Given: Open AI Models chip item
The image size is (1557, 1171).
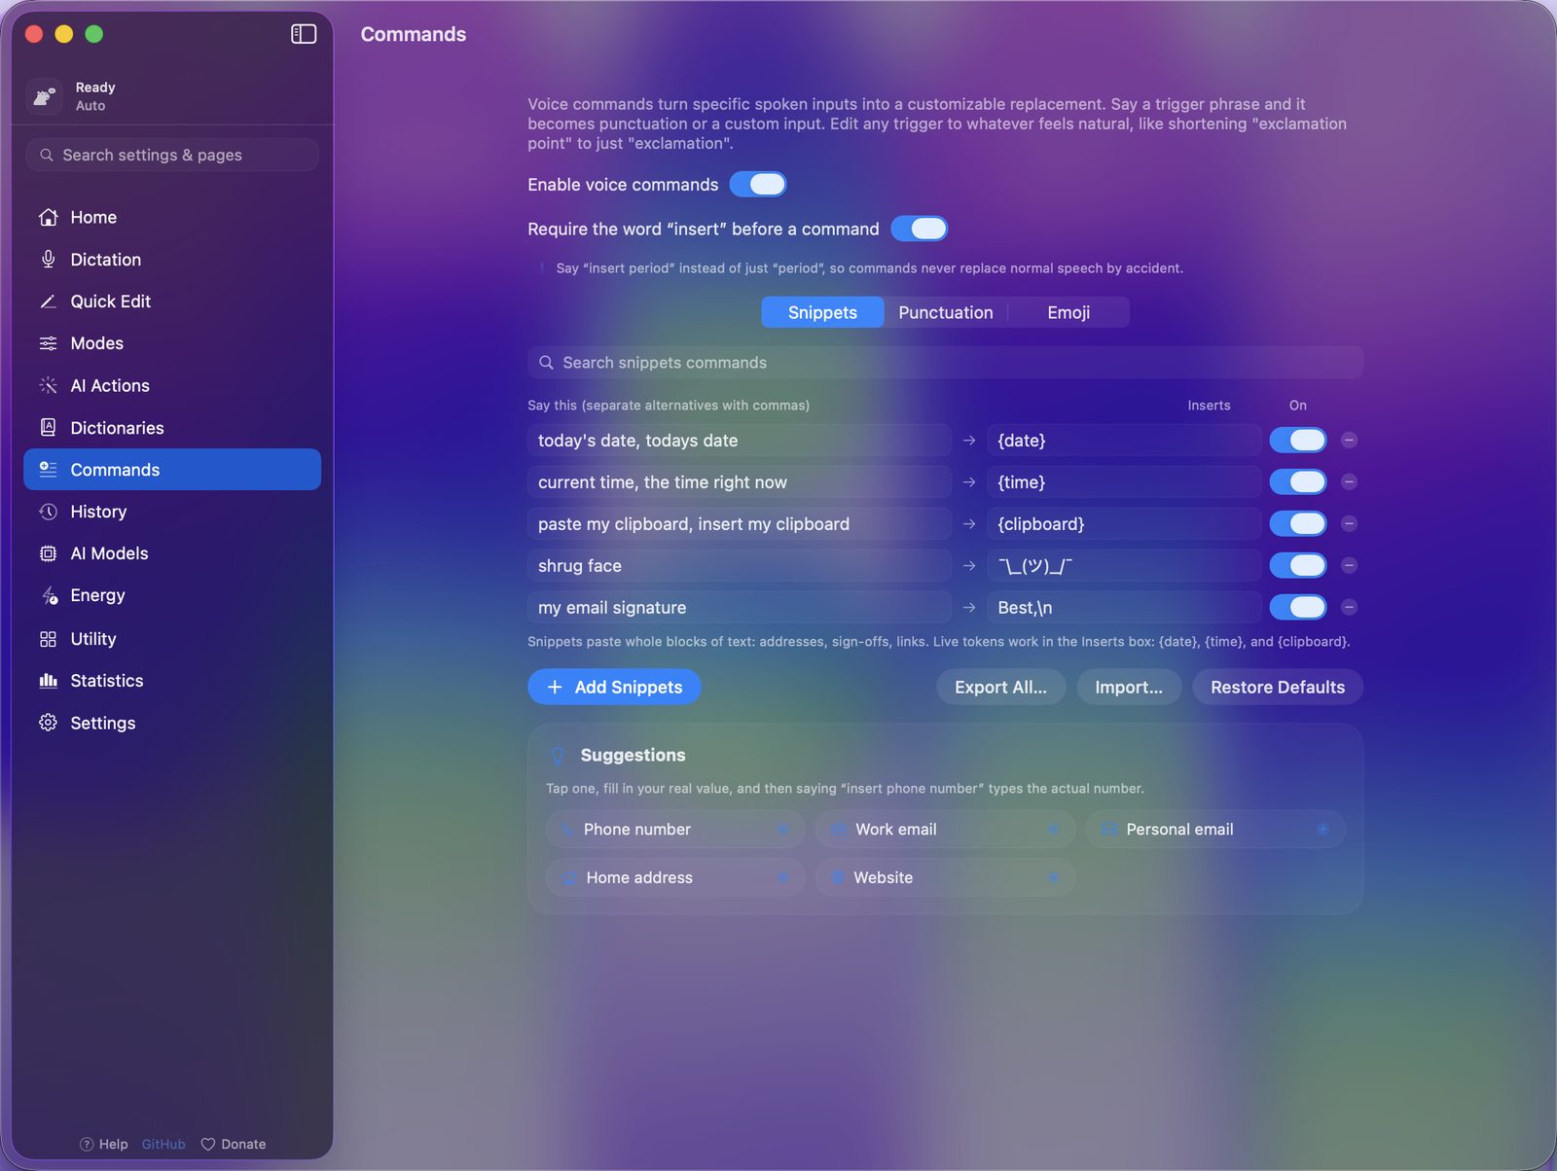Looking at the screenshot, I should (172, 553).
